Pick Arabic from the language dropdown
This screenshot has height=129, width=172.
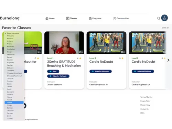(x=14, y=44)
